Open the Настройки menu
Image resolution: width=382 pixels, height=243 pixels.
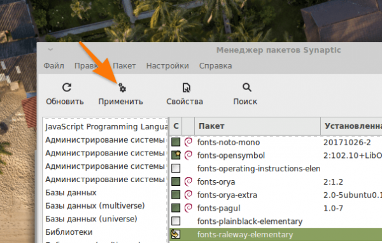pyautogui.click(x=167, y=66)
